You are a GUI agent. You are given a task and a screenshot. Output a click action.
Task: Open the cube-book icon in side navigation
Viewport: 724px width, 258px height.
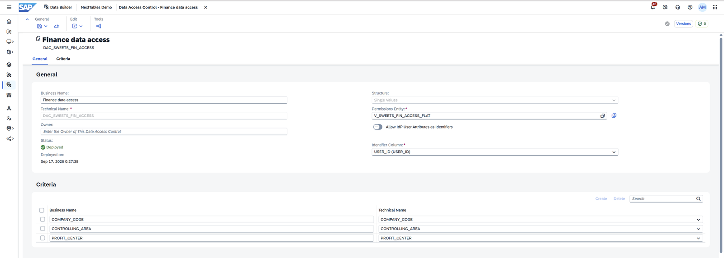click(x=9, y=52)
